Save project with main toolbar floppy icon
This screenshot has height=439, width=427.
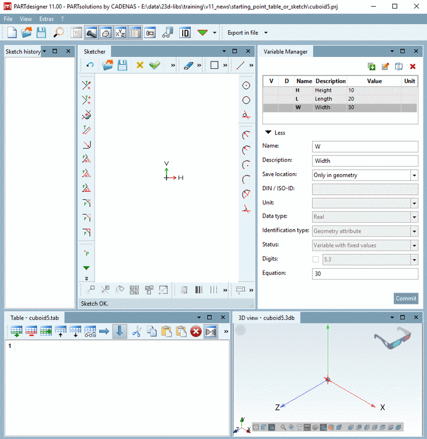41,33
